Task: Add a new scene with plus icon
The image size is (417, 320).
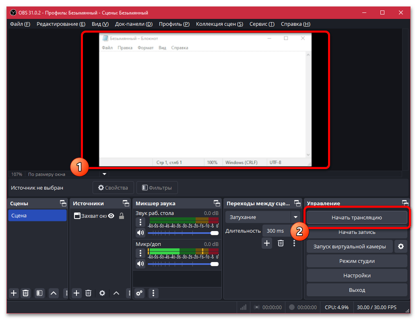Action: 14,293
